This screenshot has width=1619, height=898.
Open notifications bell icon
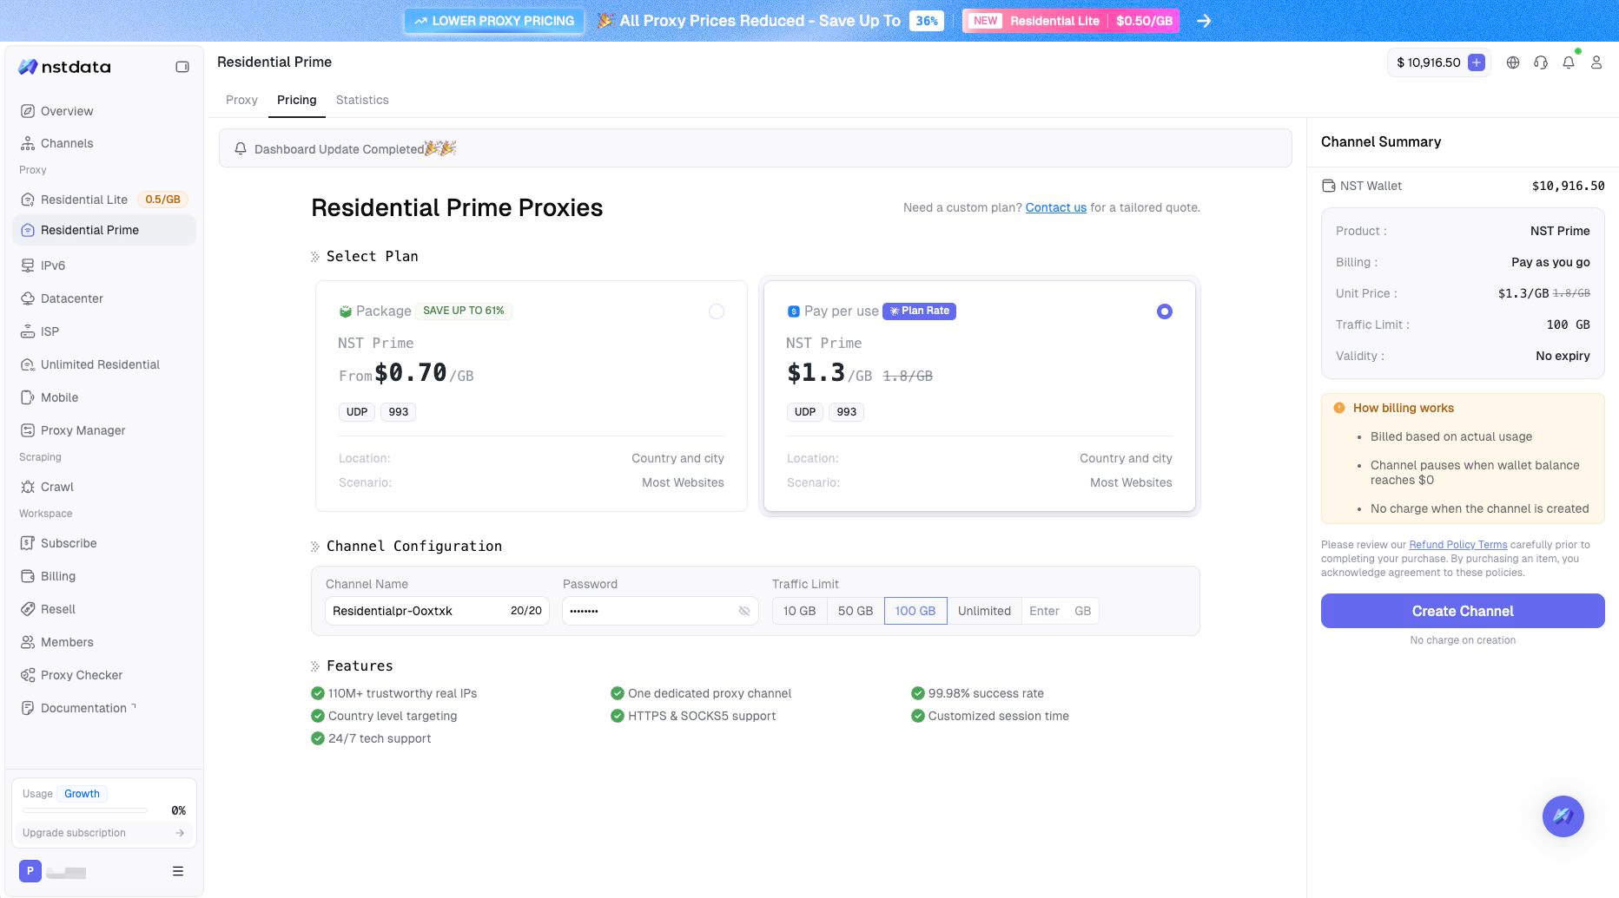tap(1569, 62)
